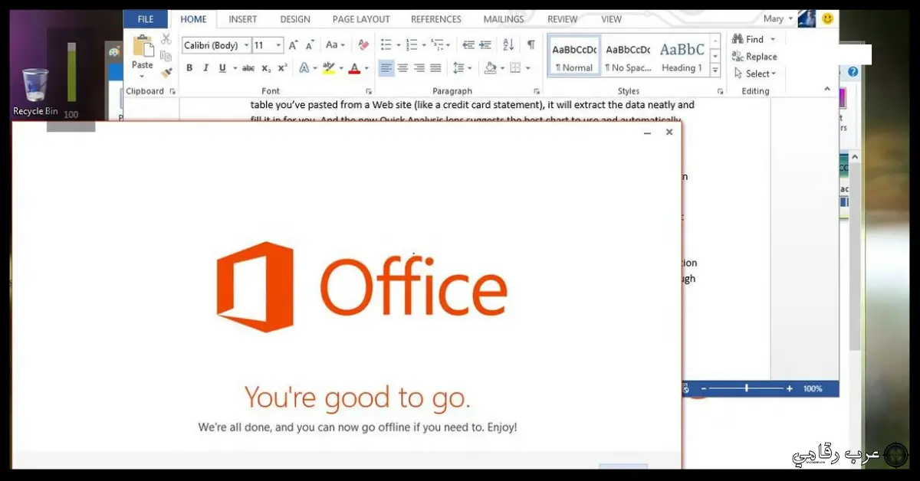Click the Bullets list icon

click(386, 45)
